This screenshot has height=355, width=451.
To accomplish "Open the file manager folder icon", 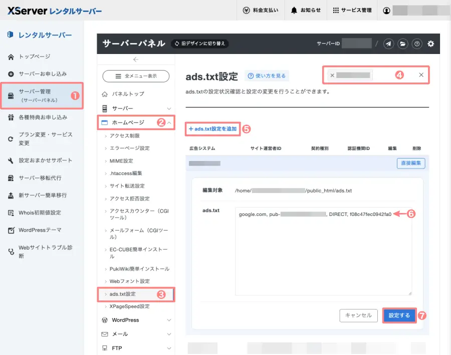I will (x=403, y=44).
